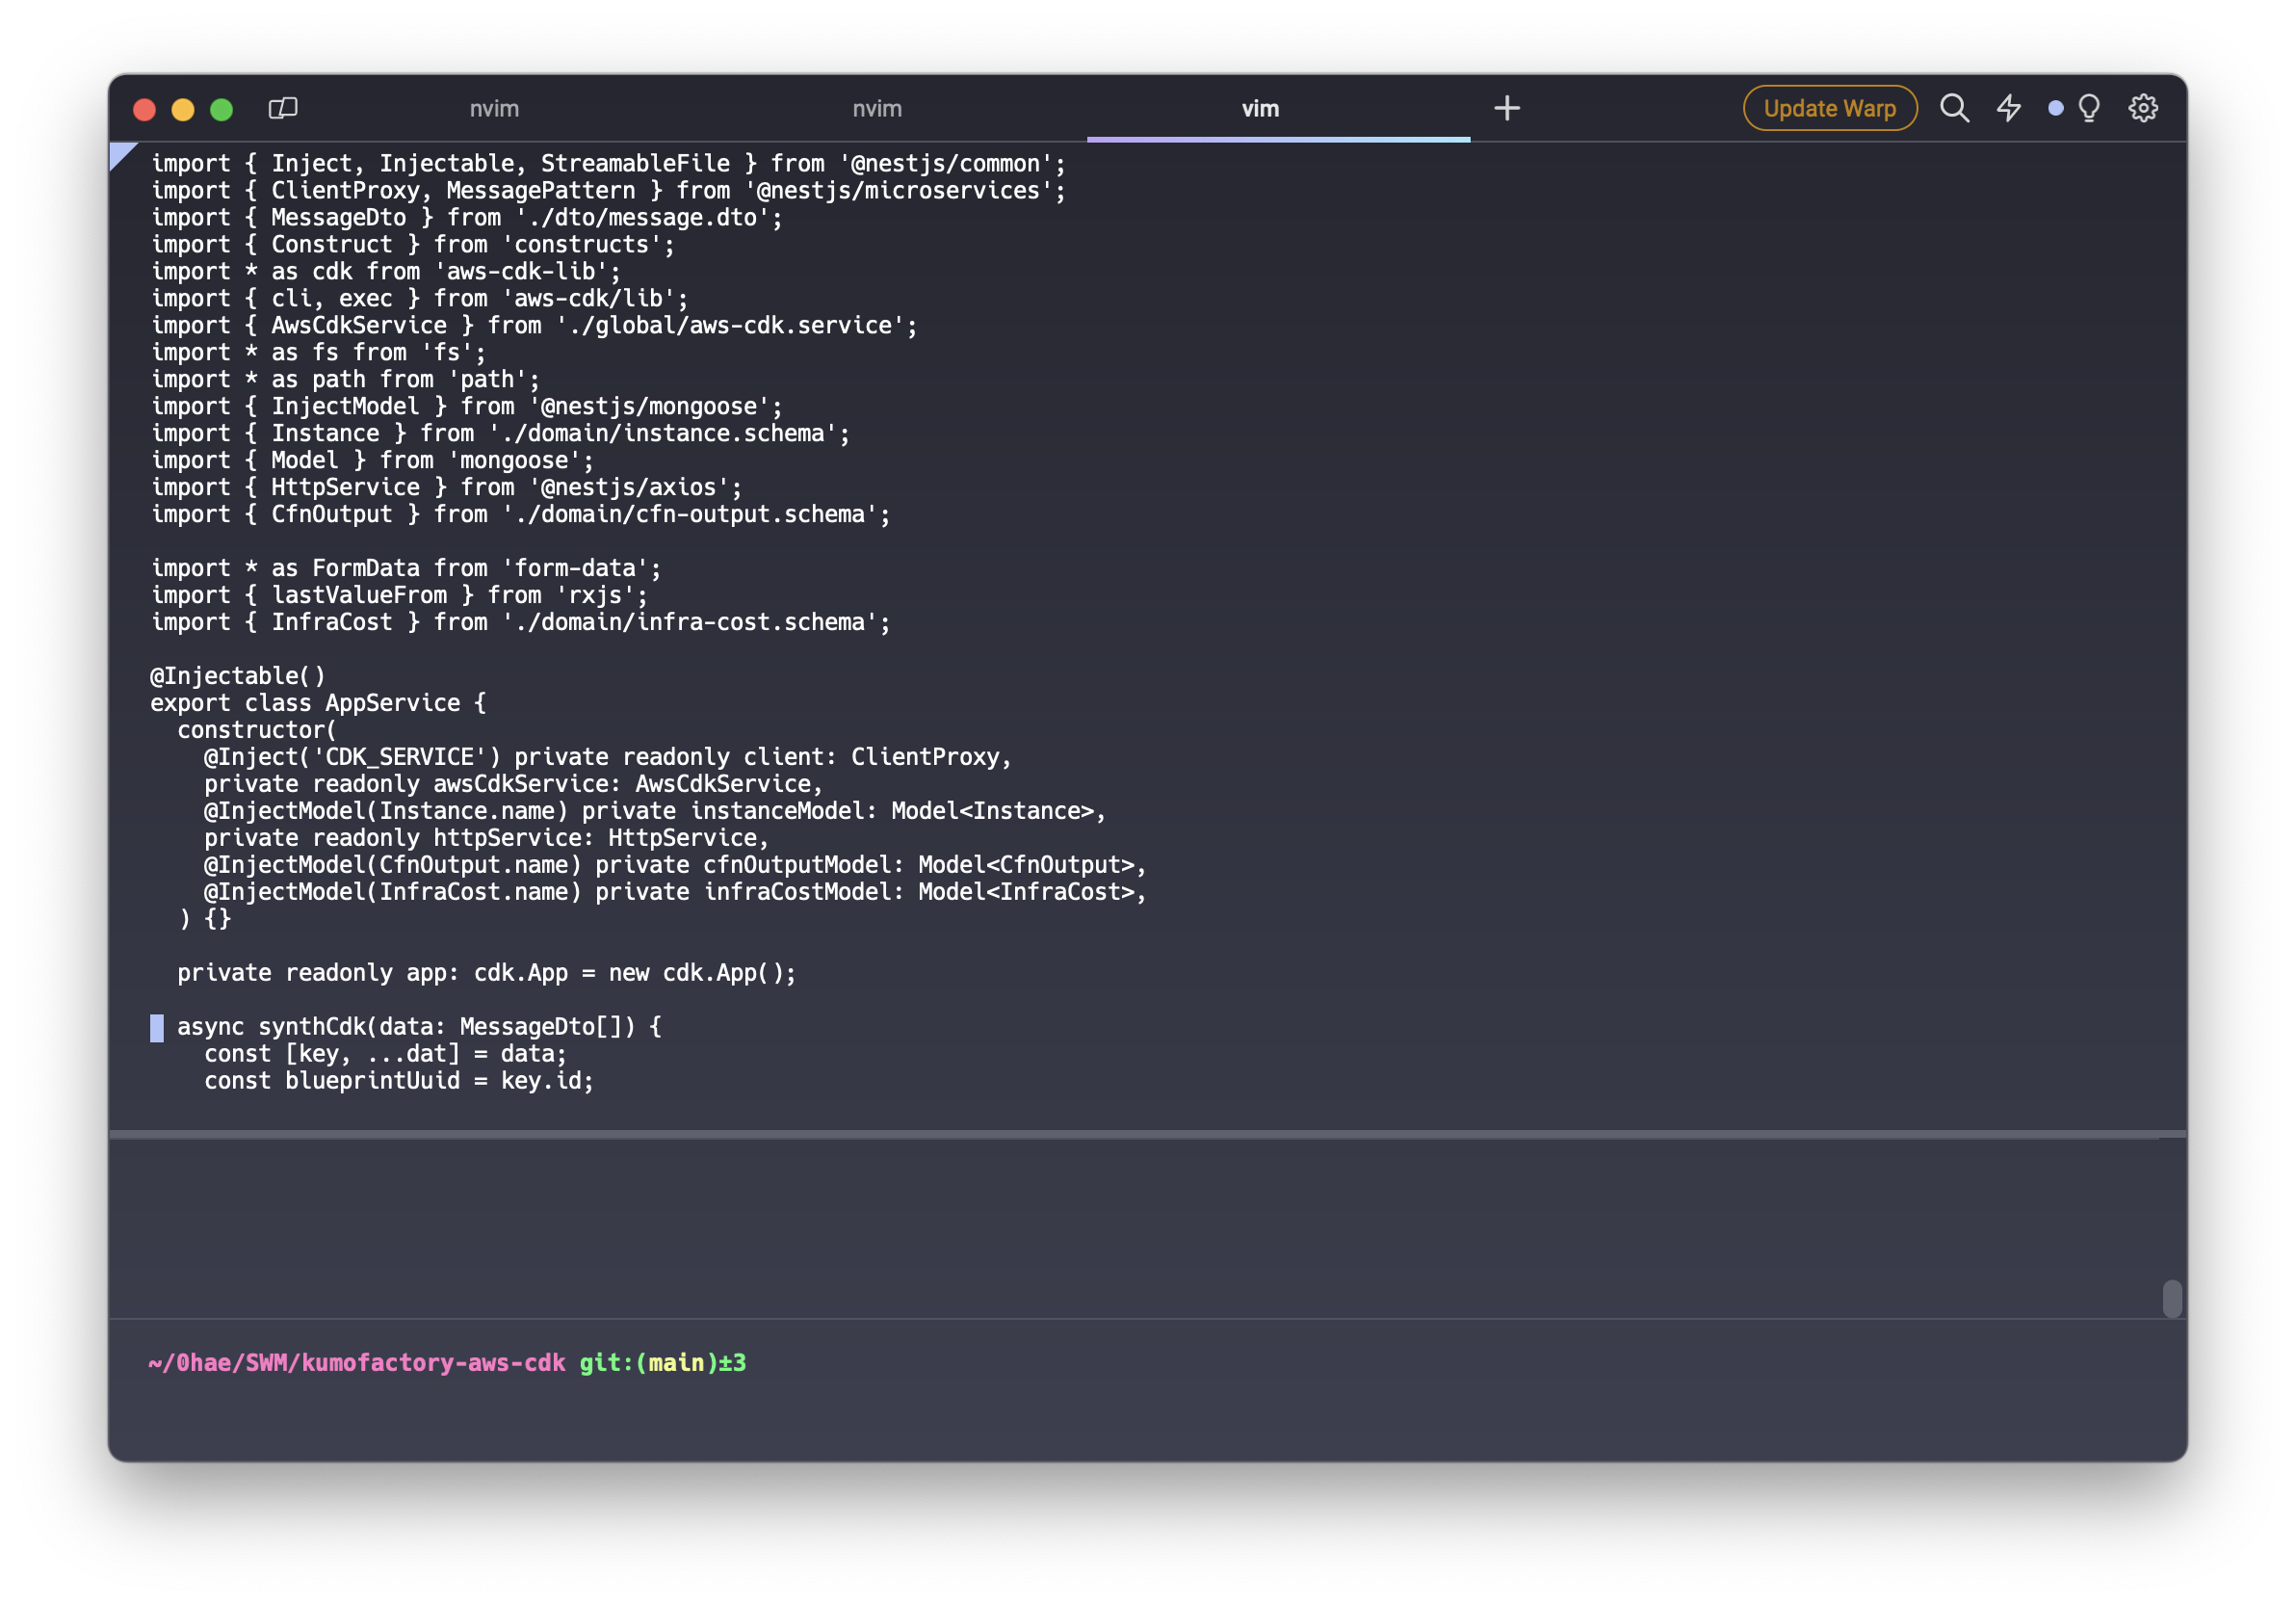This screenshot has width=2296, height=1605.
Task: Open Warp search magnifier icon
Action: pos(1954,108)
